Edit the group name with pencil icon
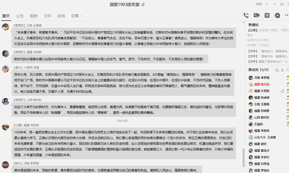Viewport: 289px width, 173px height. pyautogui.click(x=143, y=4)
